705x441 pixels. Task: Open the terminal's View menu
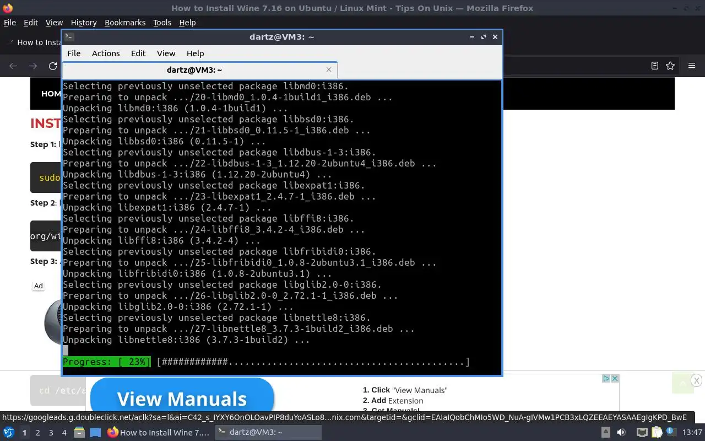(166, 53)
